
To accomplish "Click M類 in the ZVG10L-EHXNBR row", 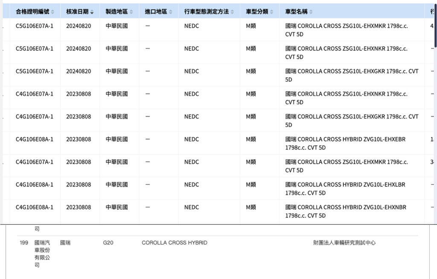I will [251, 207].
